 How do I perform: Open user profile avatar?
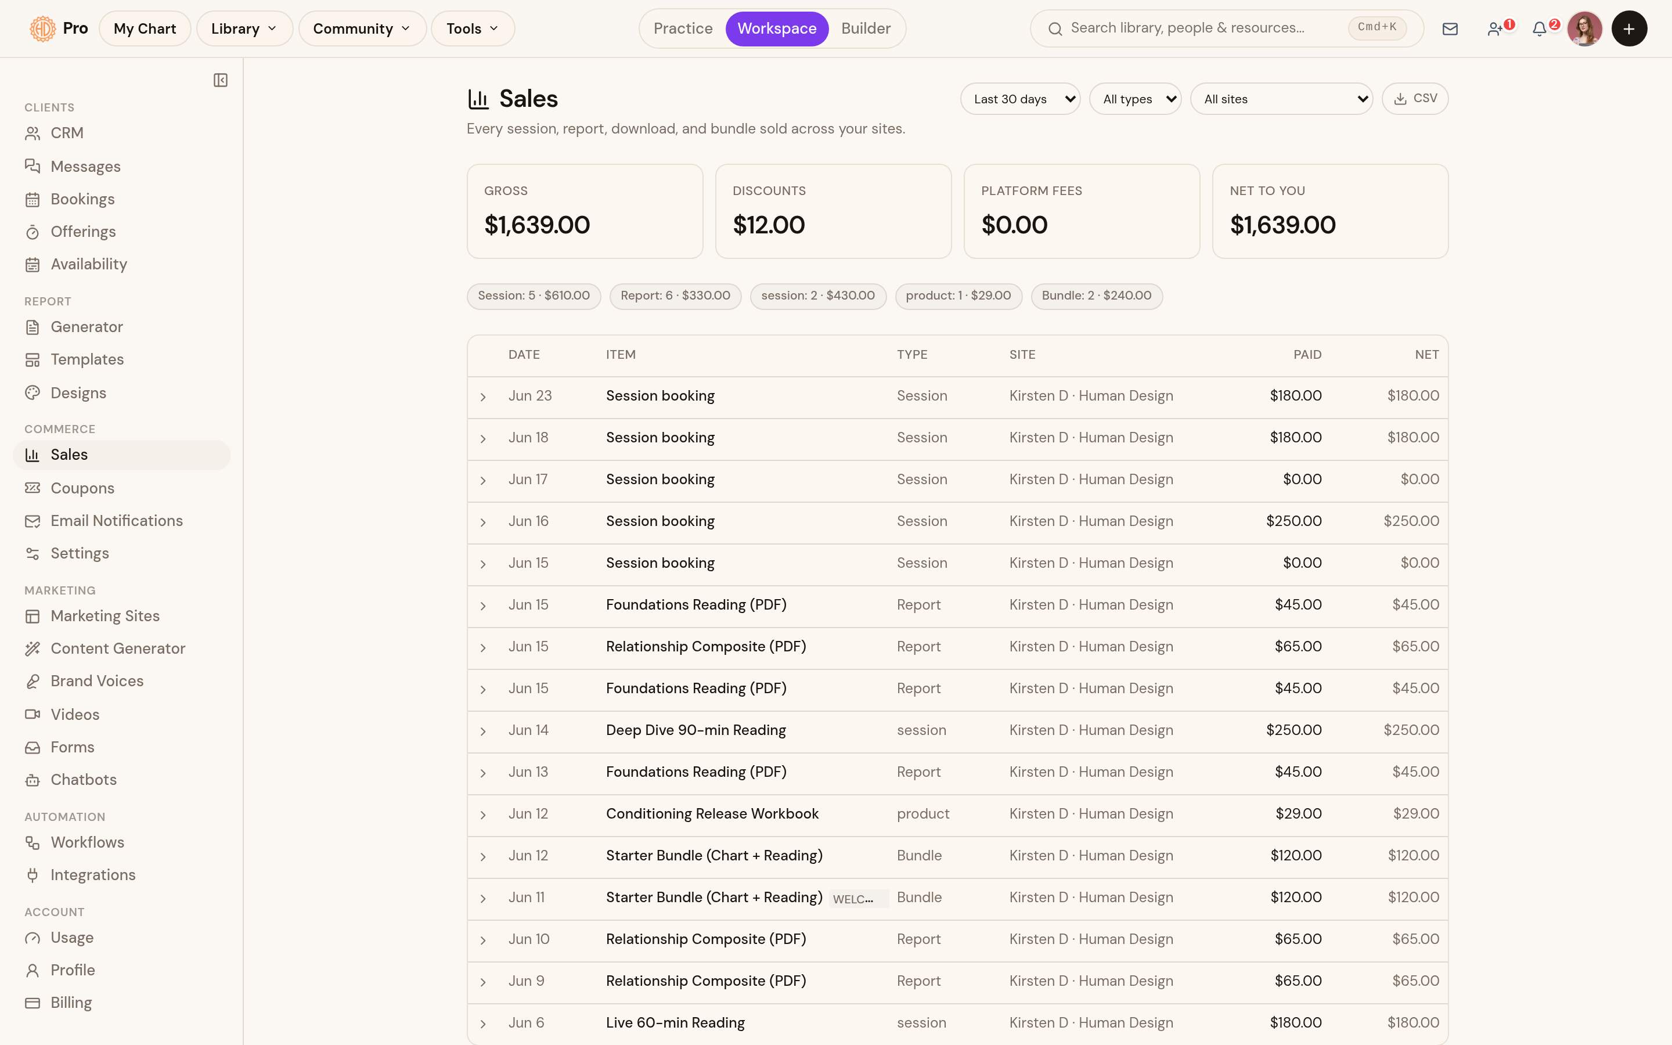click(x=1584, y=28)
